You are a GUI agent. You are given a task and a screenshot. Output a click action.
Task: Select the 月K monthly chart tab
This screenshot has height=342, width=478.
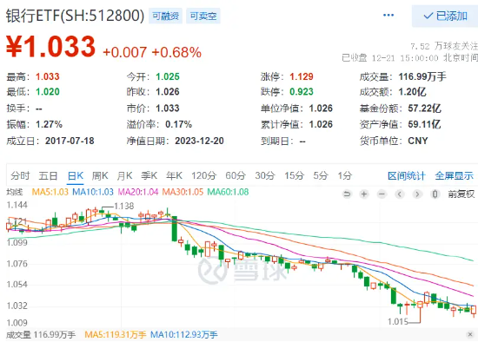124,175
